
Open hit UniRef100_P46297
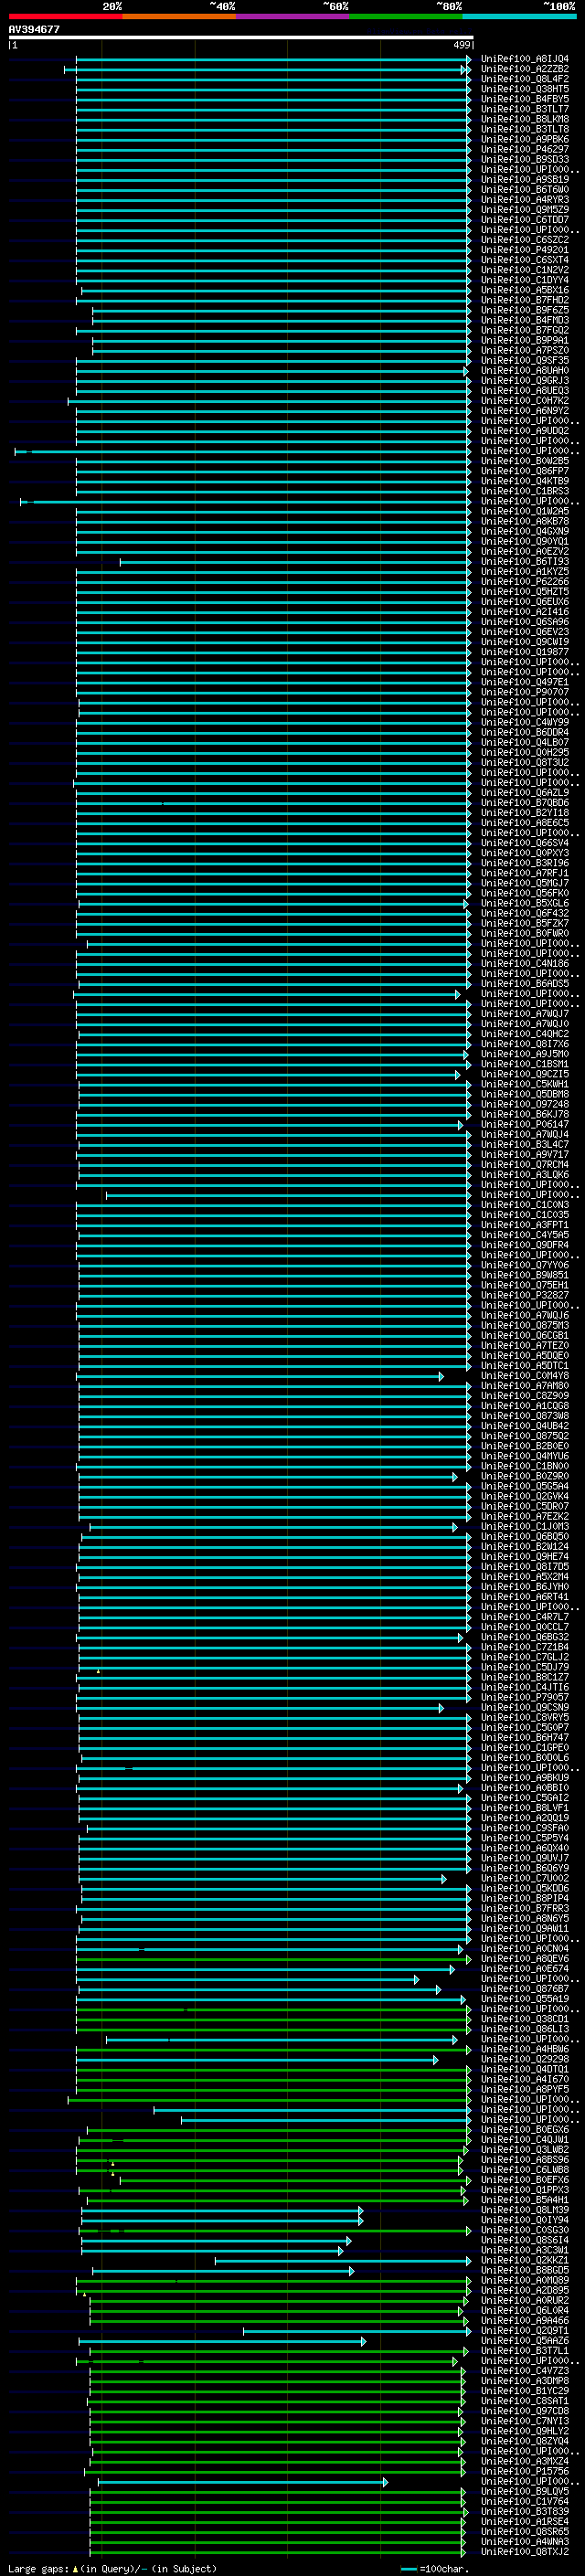click(524, 149)
